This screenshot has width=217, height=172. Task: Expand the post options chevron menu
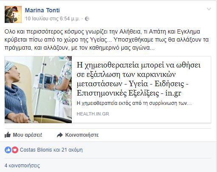pos(209,9)
